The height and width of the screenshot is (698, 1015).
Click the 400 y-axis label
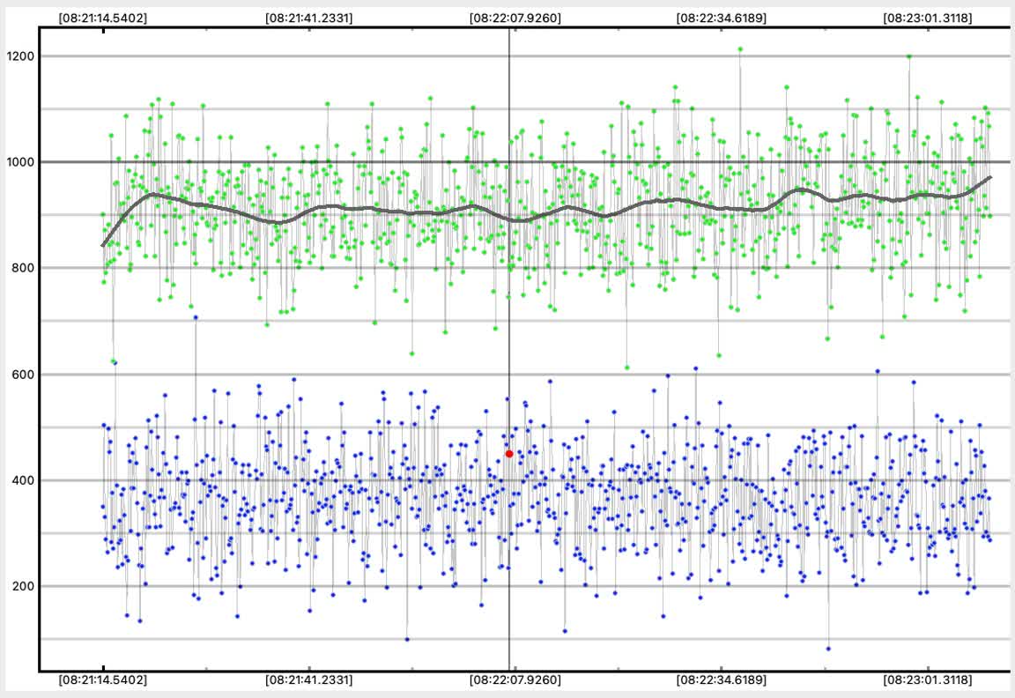[21, 480]
